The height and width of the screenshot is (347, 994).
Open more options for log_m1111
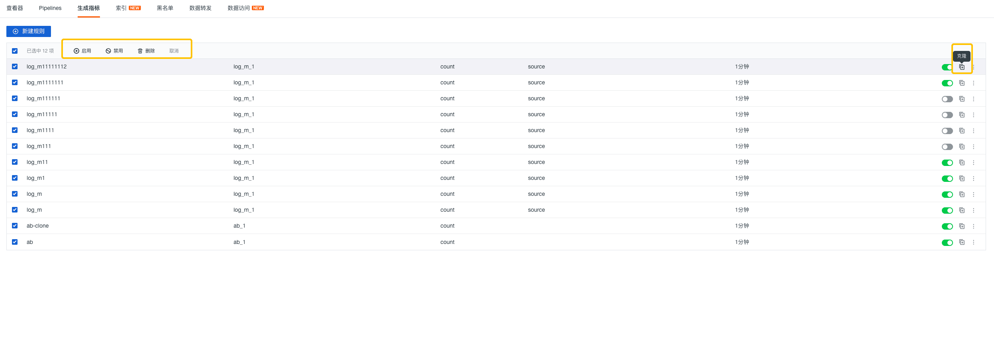[974, 131]
